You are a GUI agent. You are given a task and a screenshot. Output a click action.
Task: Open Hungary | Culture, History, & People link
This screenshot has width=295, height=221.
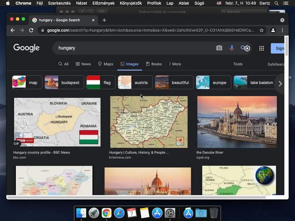139,153
